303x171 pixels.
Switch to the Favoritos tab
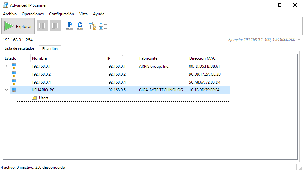[50, 49]
